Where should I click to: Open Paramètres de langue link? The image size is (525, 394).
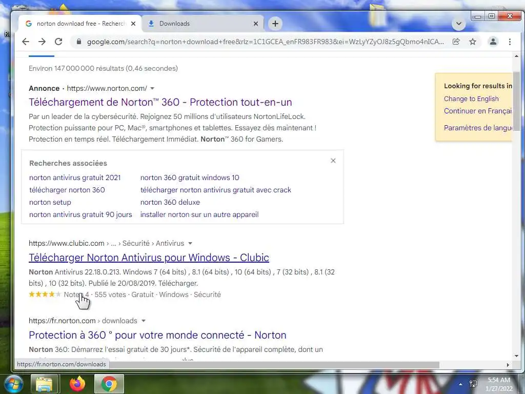click(478, 128)
